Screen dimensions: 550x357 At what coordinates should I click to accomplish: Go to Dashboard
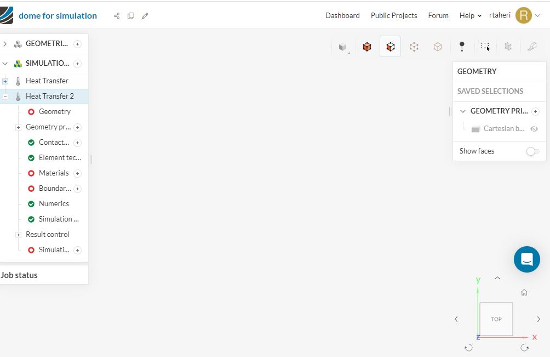342,15
